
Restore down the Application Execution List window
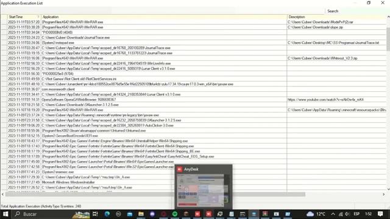click(x=368, y=2)
